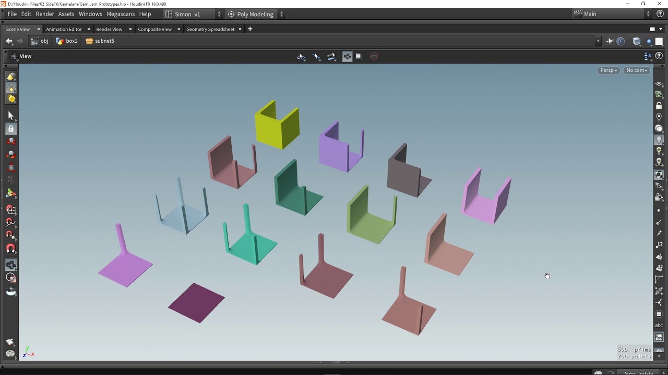The width and height of the screenshot is (668, 375).
Task: Open the Help menu
Action: coord(145,14)
